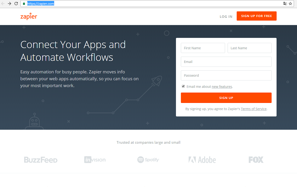The image size is (297, 187).
Task: Uncheck the Email me about new features checkbox
Action: (183, 86)
